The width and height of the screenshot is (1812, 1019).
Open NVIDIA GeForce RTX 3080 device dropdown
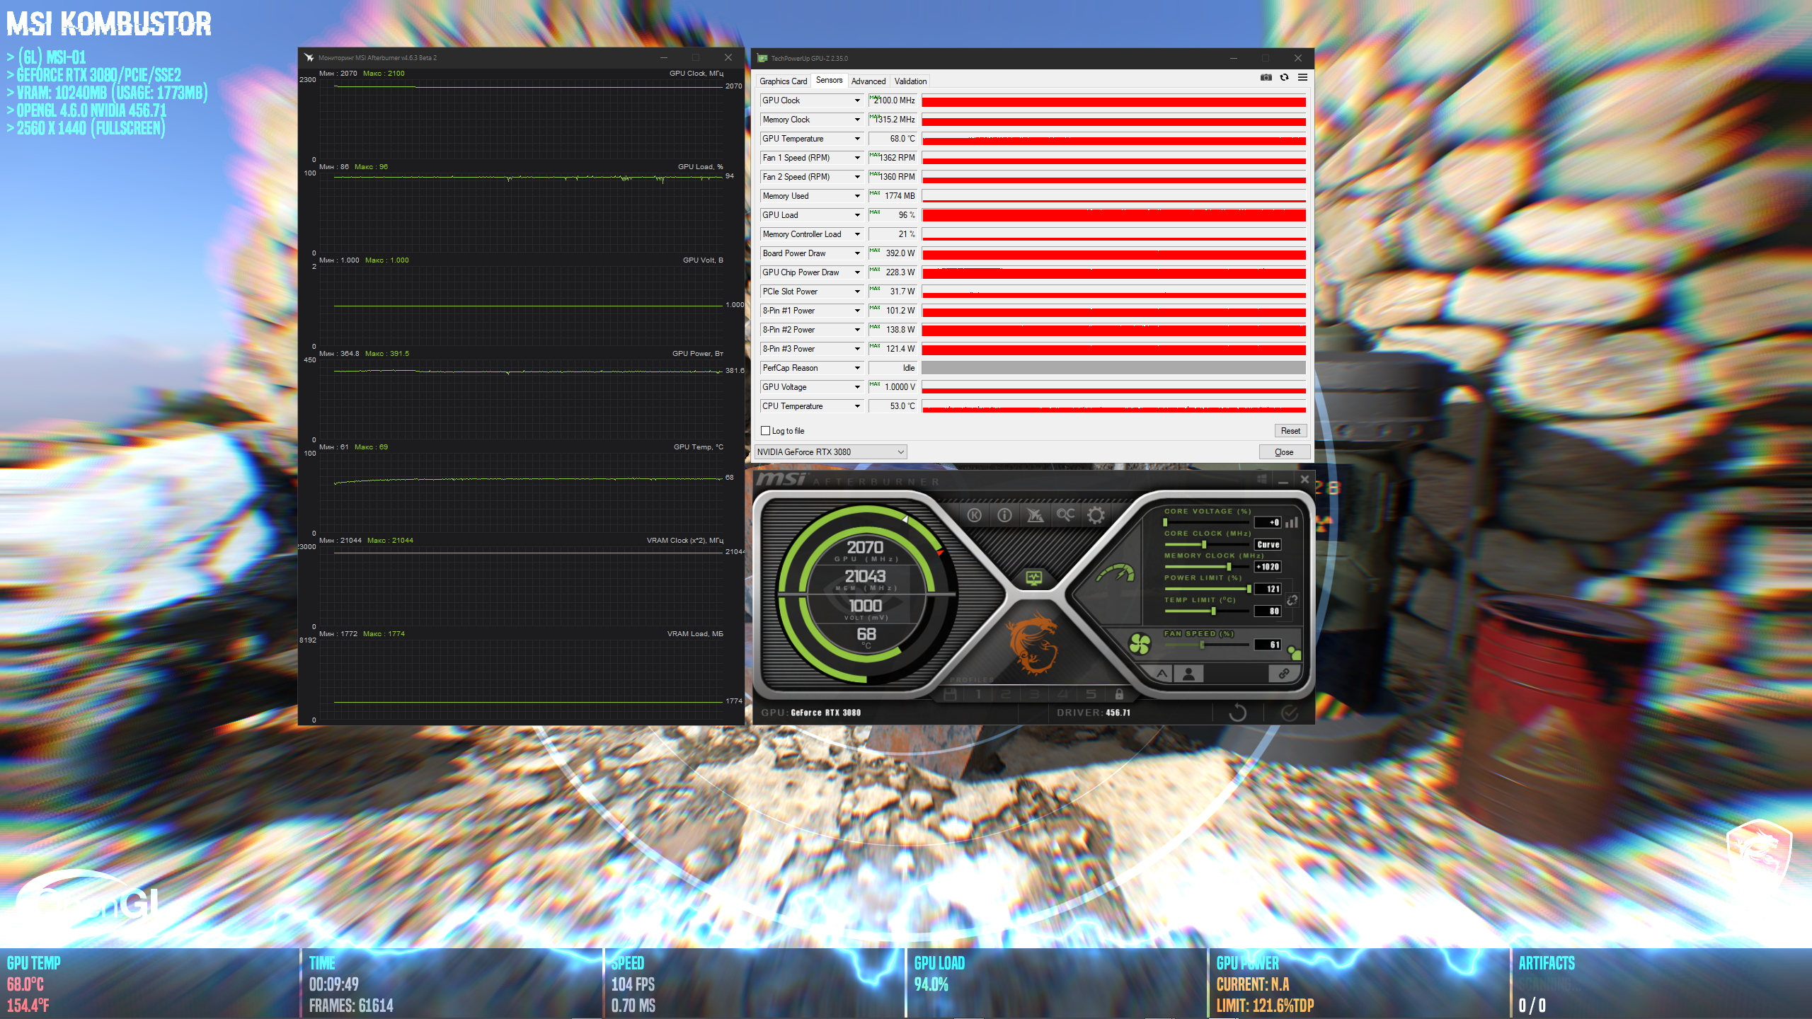click(831, 452)
